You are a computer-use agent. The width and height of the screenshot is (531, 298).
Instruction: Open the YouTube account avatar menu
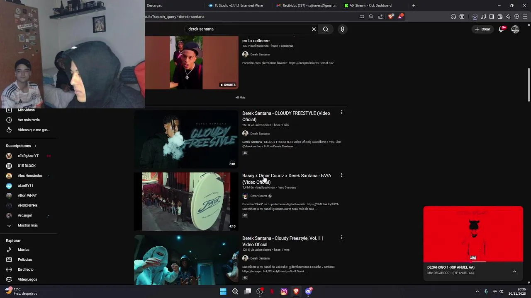click(515, 29)
